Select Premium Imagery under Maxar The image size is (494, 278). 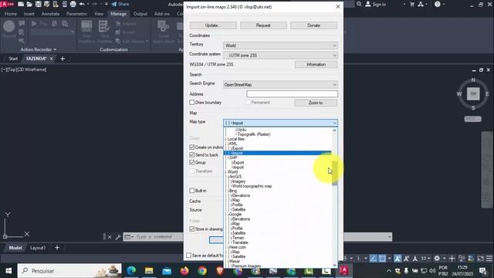click(246, 266)
